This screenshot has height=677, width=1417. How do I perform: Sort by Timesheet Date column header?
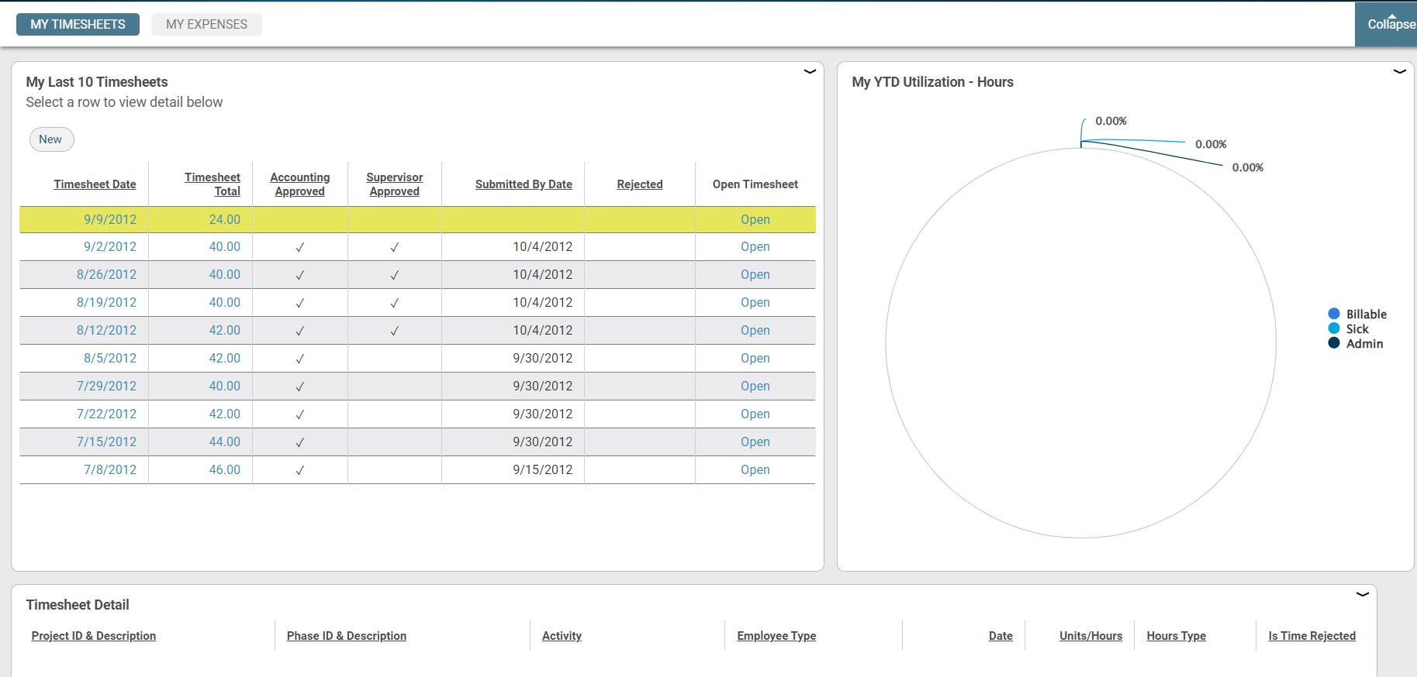tap(95, 184)
